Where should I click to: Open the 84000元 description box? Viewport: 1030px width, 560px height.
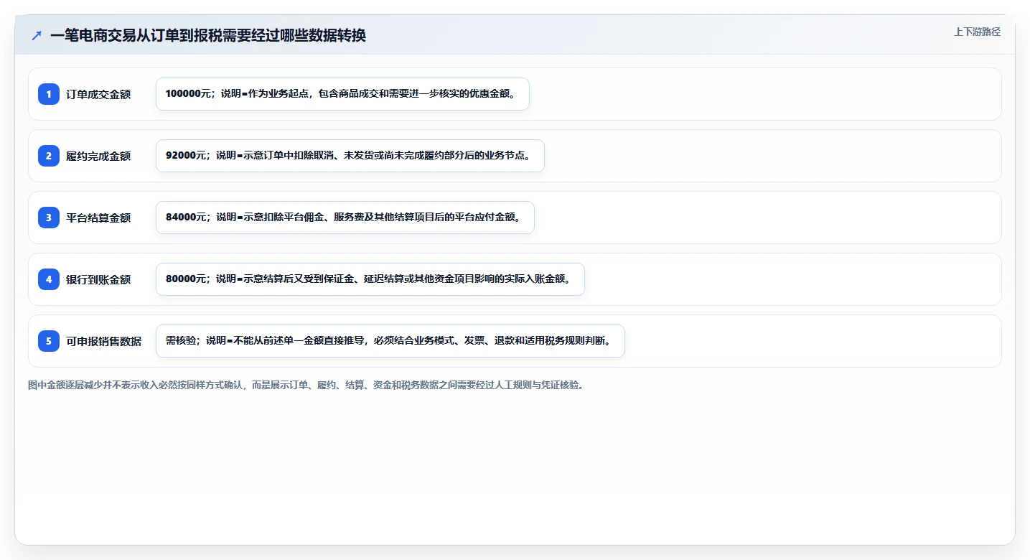click(x=345, y=218)
